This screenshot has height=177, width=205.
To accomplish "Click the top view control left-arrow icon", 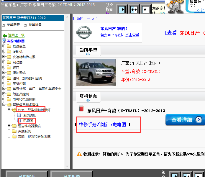I will pyautogui.click(x=146, y=9).
